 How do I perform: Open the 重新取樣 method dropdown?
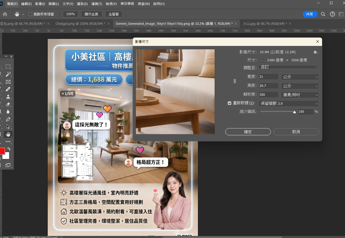(289, 104)
